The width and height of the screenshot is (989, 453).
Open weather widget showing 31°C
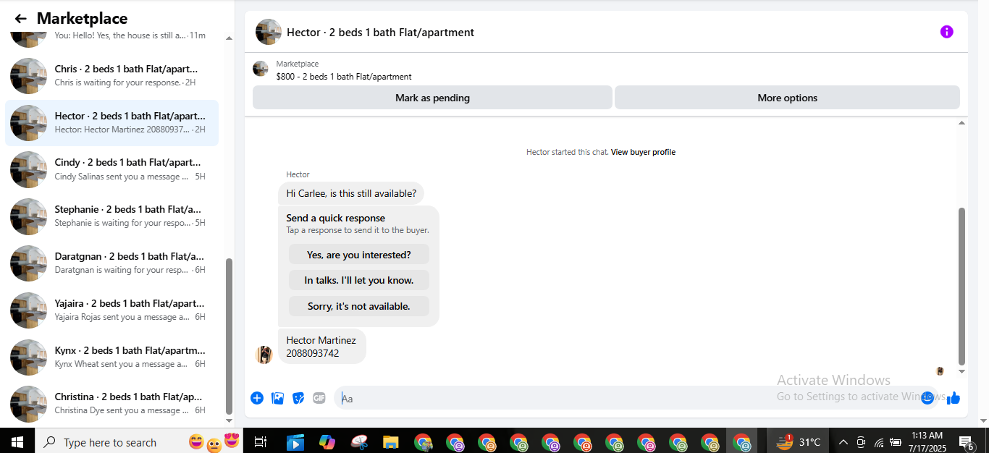(798, 441)
